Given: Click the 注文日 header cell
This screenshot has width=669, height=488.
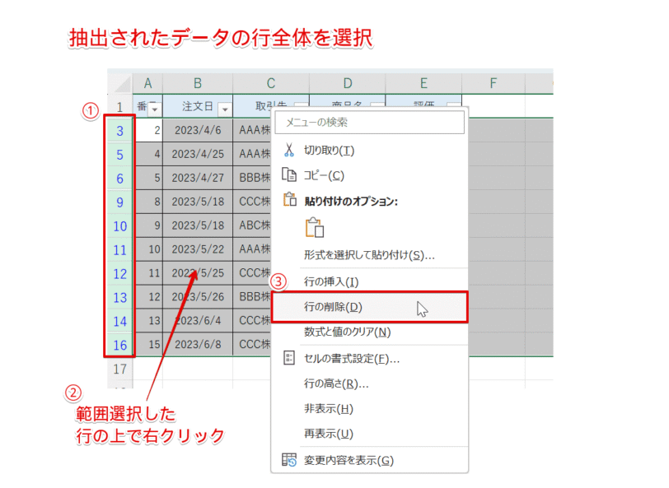Looking at the screenshot, I should (x=198, y=106).
